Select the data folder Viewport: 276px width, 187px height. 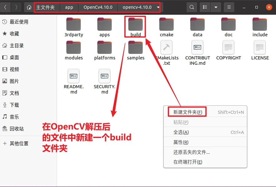[197, 27]
